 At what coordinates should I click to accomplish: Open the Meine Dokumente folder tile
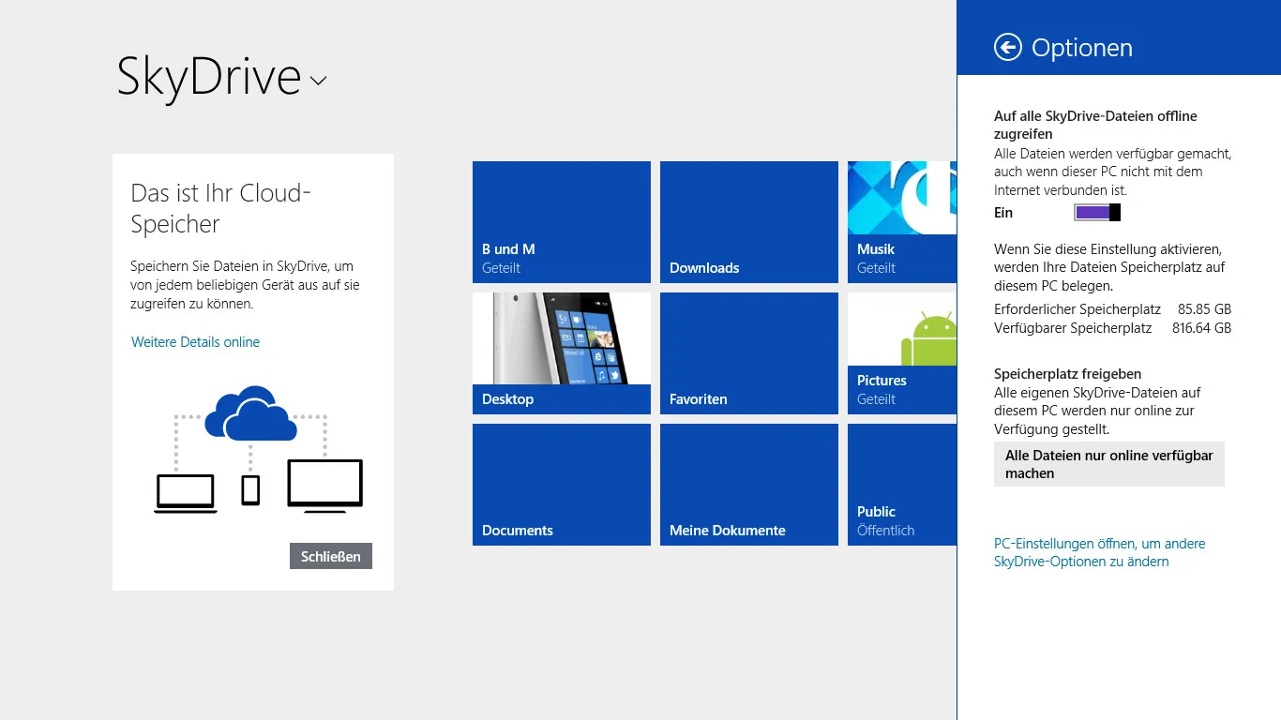[749, 485]
